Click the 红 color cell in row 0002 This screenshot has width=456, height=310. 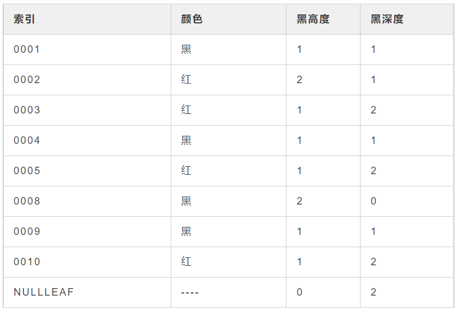pos(186,80)
